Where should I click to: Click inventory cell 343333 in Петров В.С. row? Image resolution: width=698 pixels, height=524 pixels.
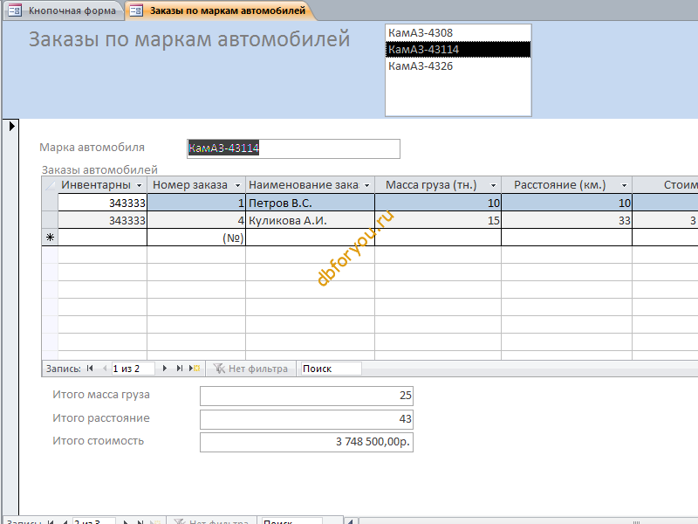click(102, 203)
